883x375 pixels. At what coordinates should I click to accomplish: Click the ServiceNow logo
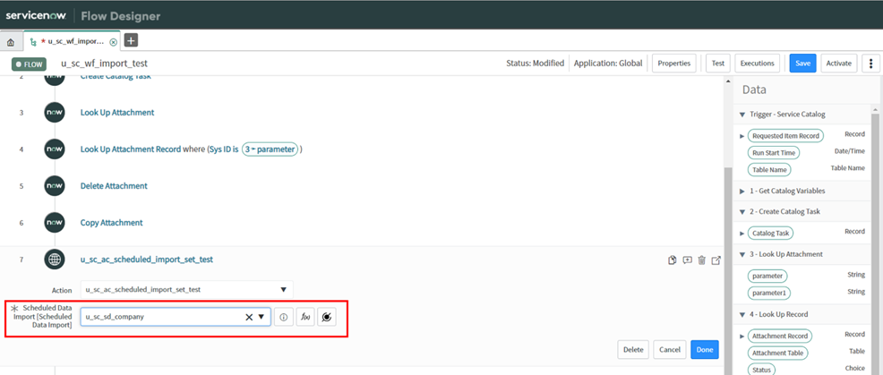[36, 15]
